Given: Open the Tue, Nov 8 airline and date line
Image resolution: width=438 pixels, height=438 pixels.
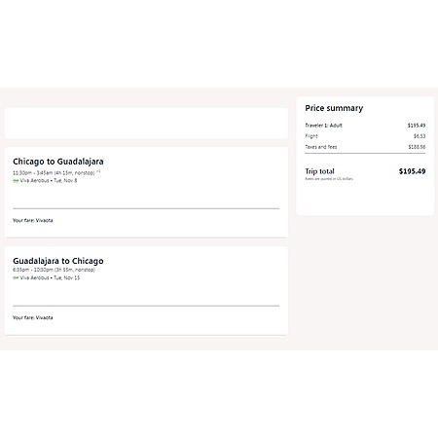Looking at the screenshot, I should (45, 181).
